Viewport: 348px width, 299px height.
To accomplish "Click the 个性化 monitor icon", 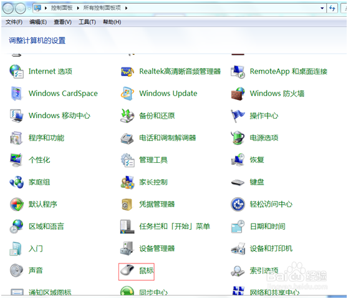I will tap(16, 160).
